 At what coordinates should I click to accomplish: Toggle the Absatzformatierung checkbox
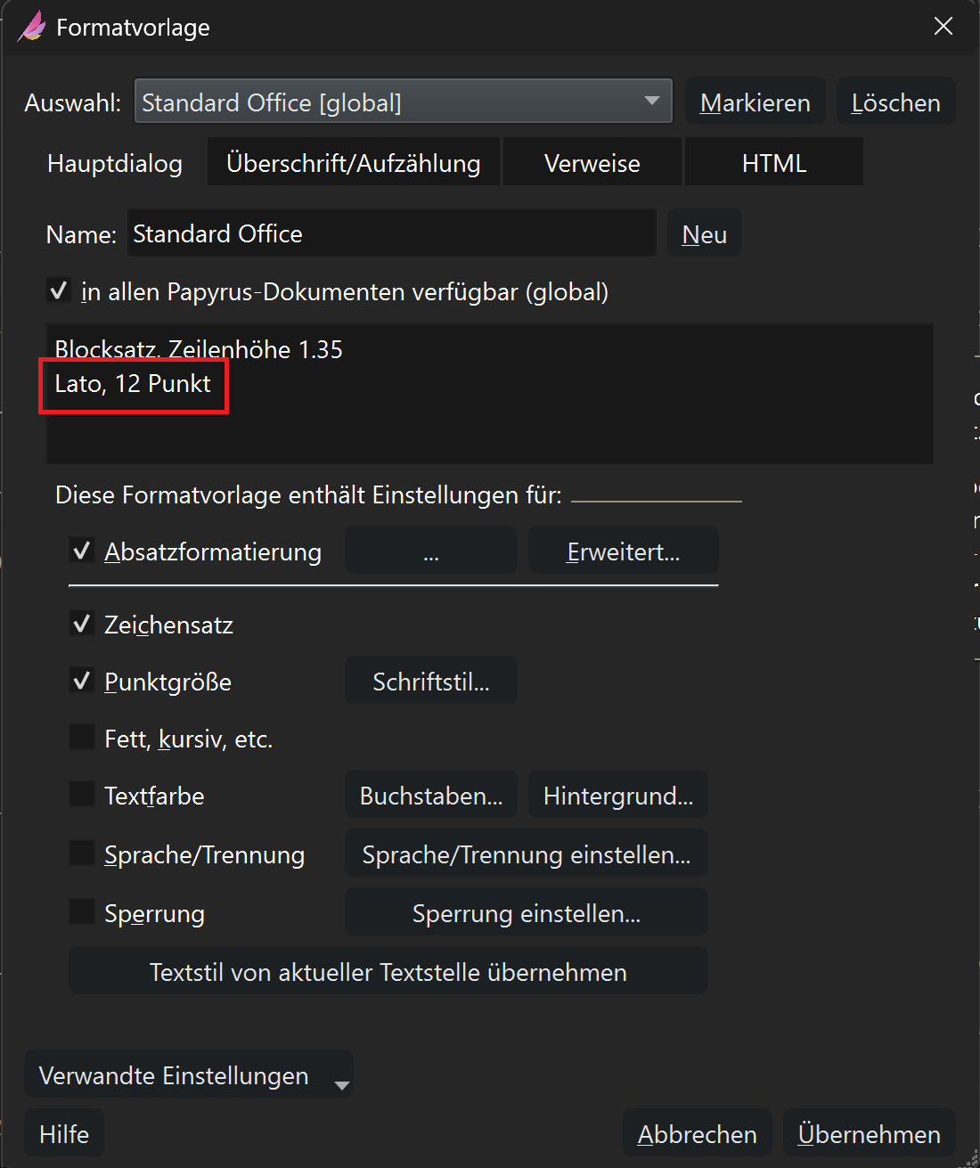pyautogui.click(x=83, y=552)
